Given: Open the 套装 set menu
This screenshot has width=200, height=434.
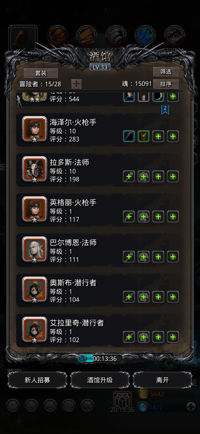Looking at the screenshot, I should click(41, 73).
